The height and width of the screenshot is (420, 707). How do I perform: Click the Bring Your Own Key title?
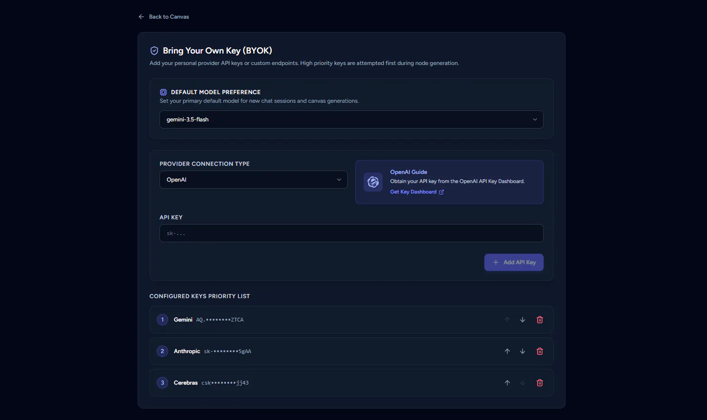click(x=217, y=51)
